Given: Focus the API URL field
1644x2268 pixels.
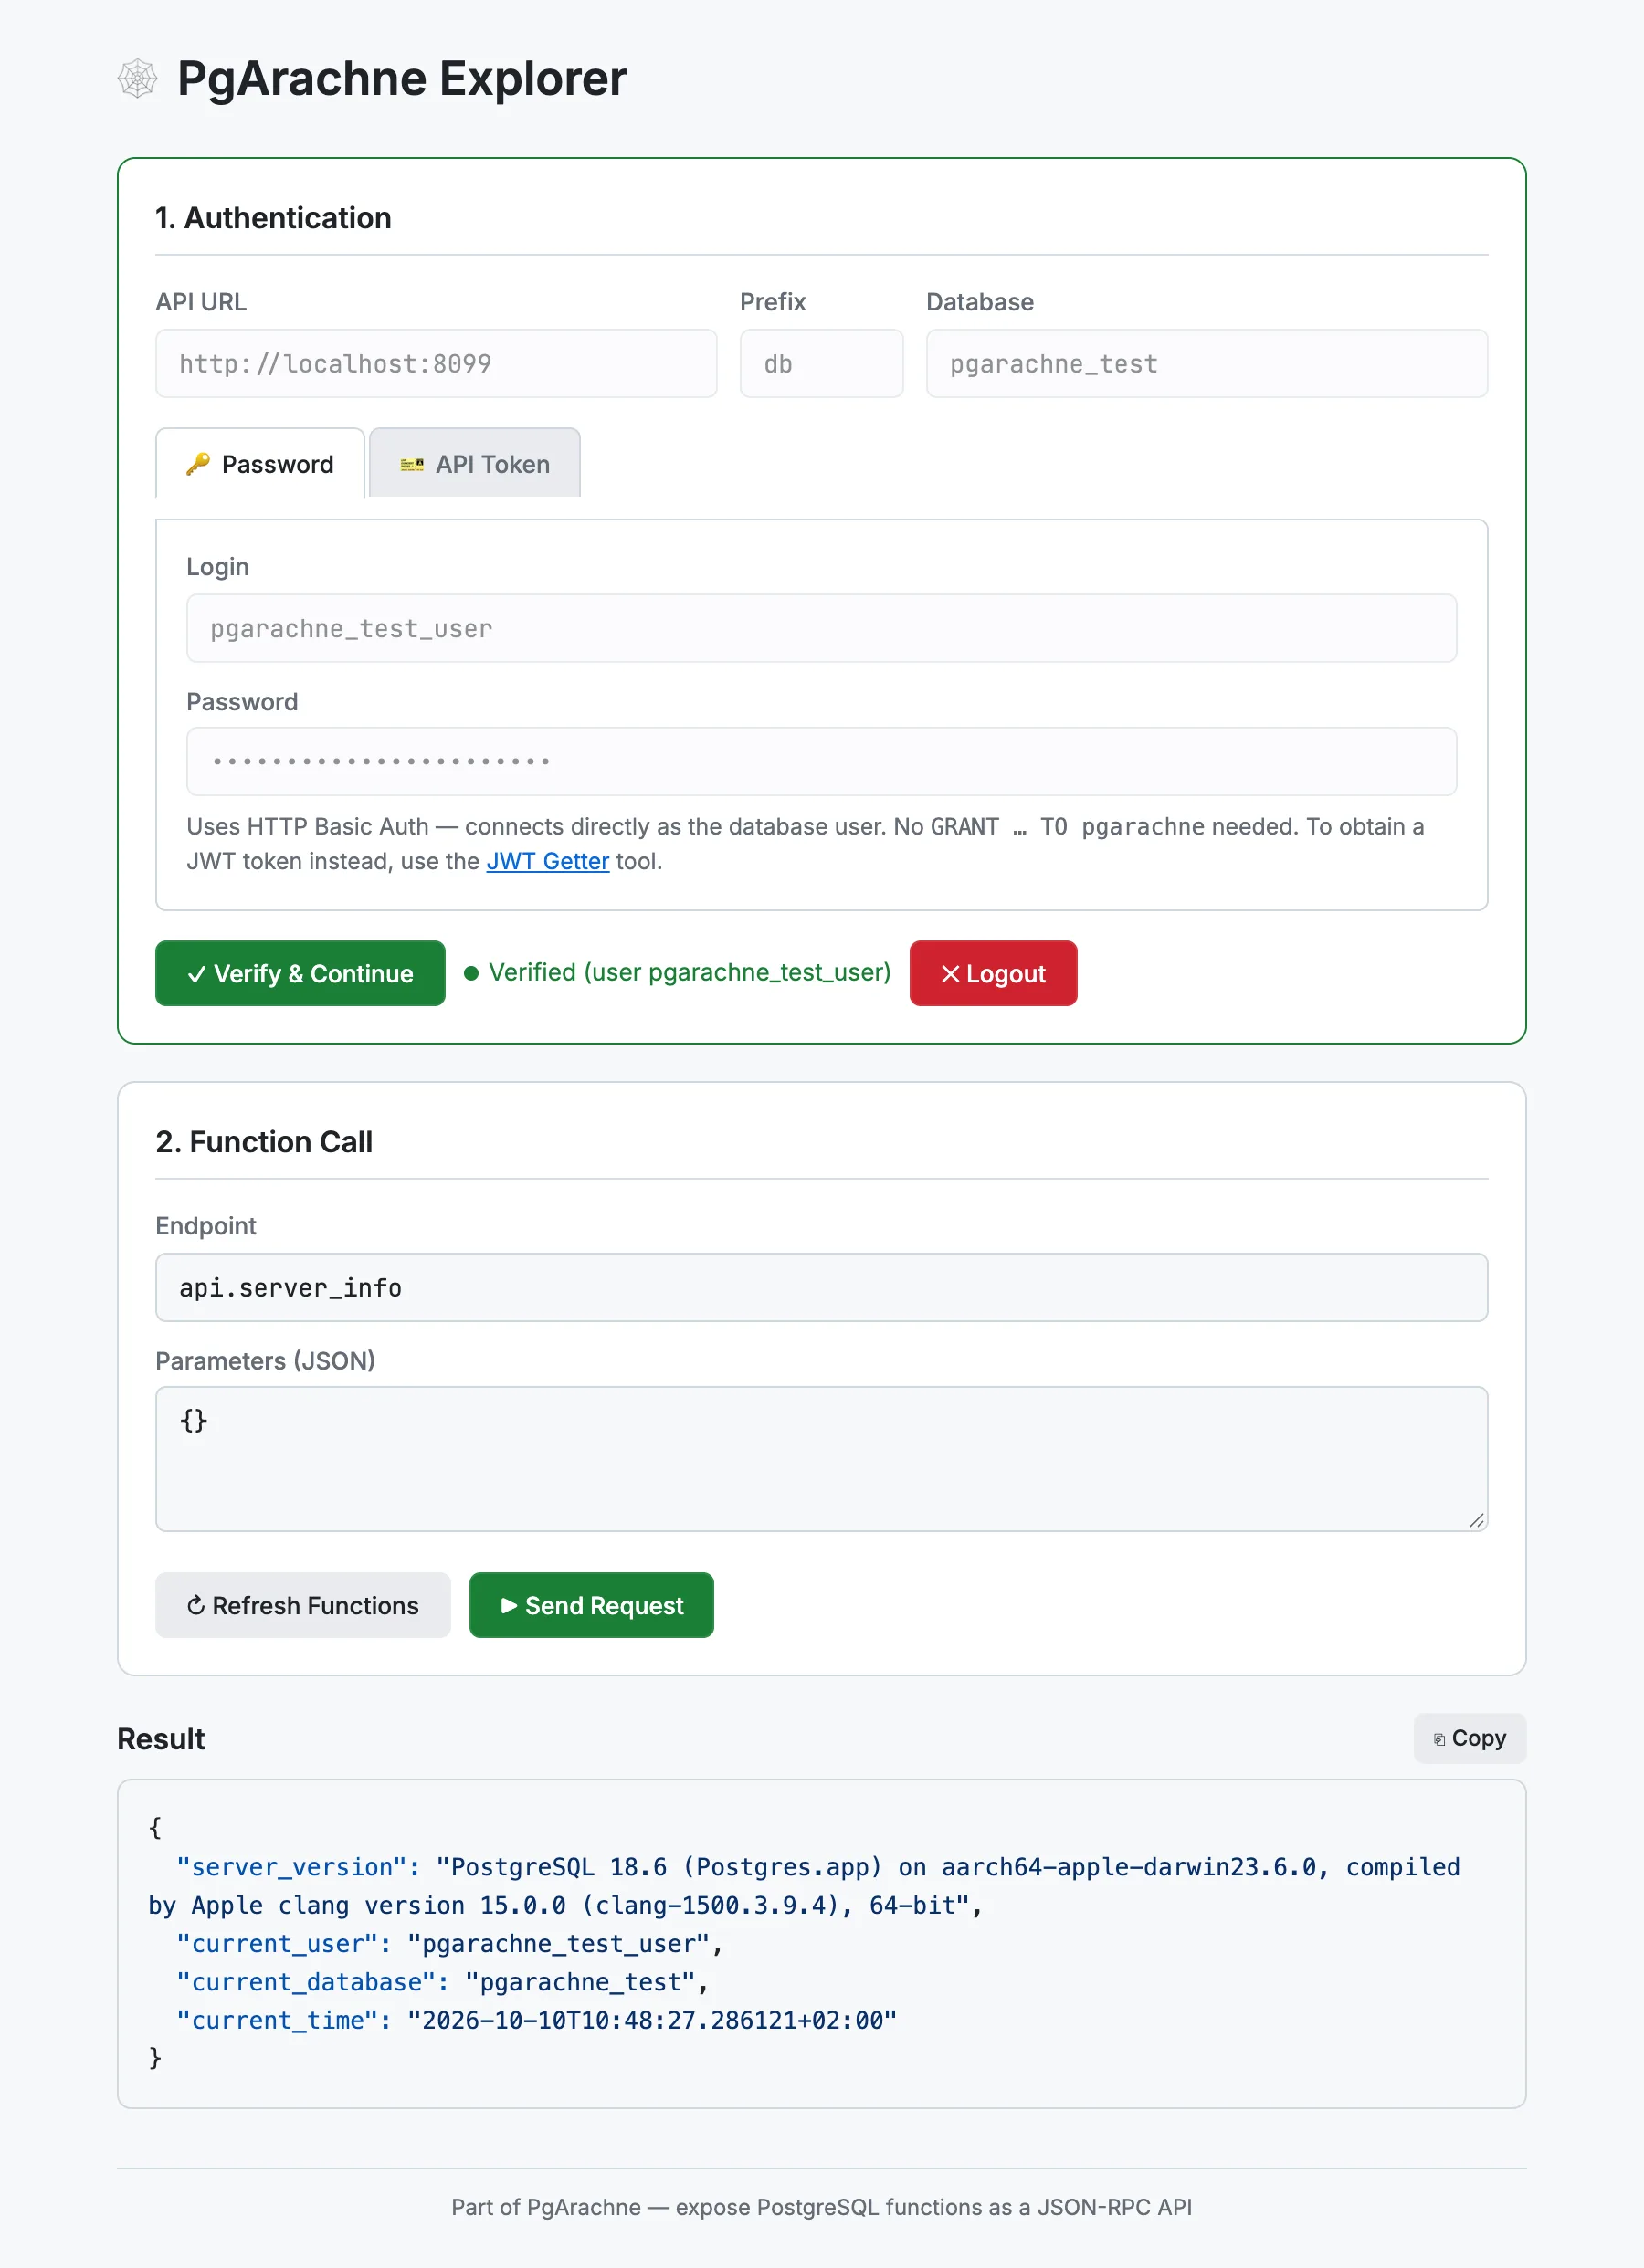Looking at the screenshot, I should point(437,364).
